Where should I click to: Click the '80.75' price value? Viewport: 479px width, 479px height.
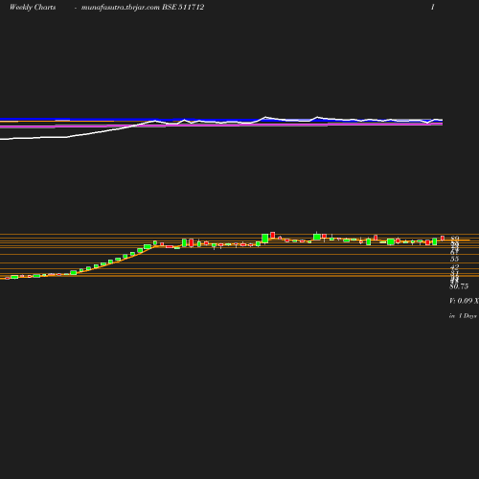click(459, 286)
